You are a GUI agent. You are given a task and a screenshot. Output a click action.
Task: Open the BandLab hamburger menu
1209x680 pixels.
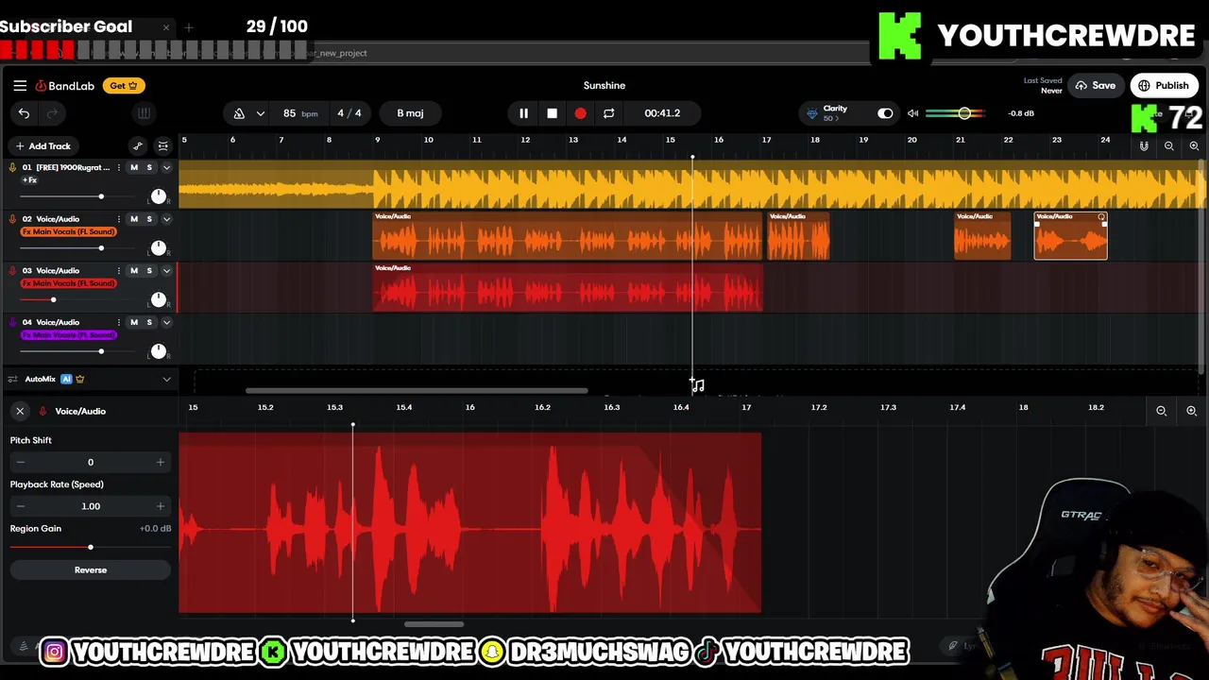click(x=20, y=85)
